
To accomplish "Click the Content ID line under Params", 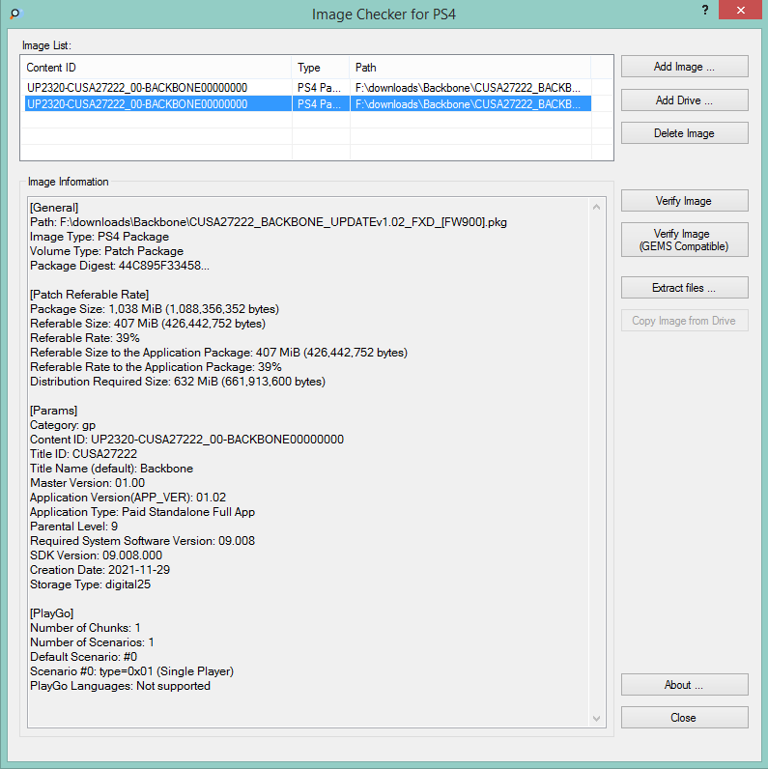I will (x=186, y=440).
